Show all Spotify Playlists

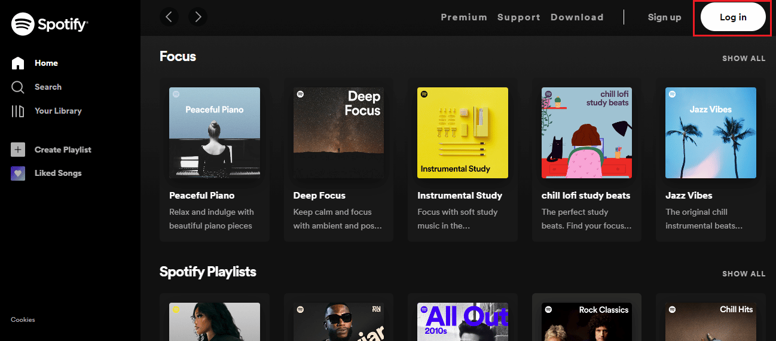click(744, 274)
